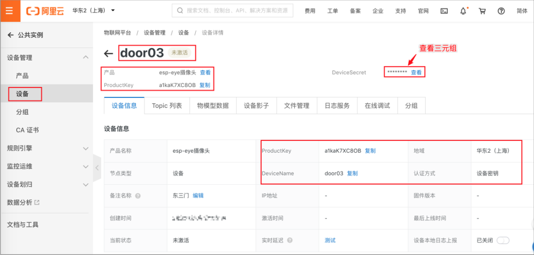Expand the 规则引擎 section
The width and height of the screenshot is (534, 255).
click(86, 148)
